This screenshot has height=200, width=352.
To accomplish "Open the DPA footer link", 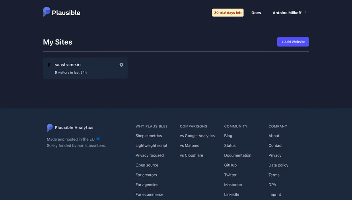I will (x=272, y=185).
